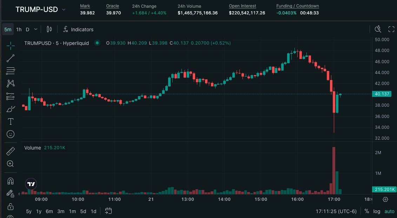
Task: Select the 5m interval
Action: [8, 29]
